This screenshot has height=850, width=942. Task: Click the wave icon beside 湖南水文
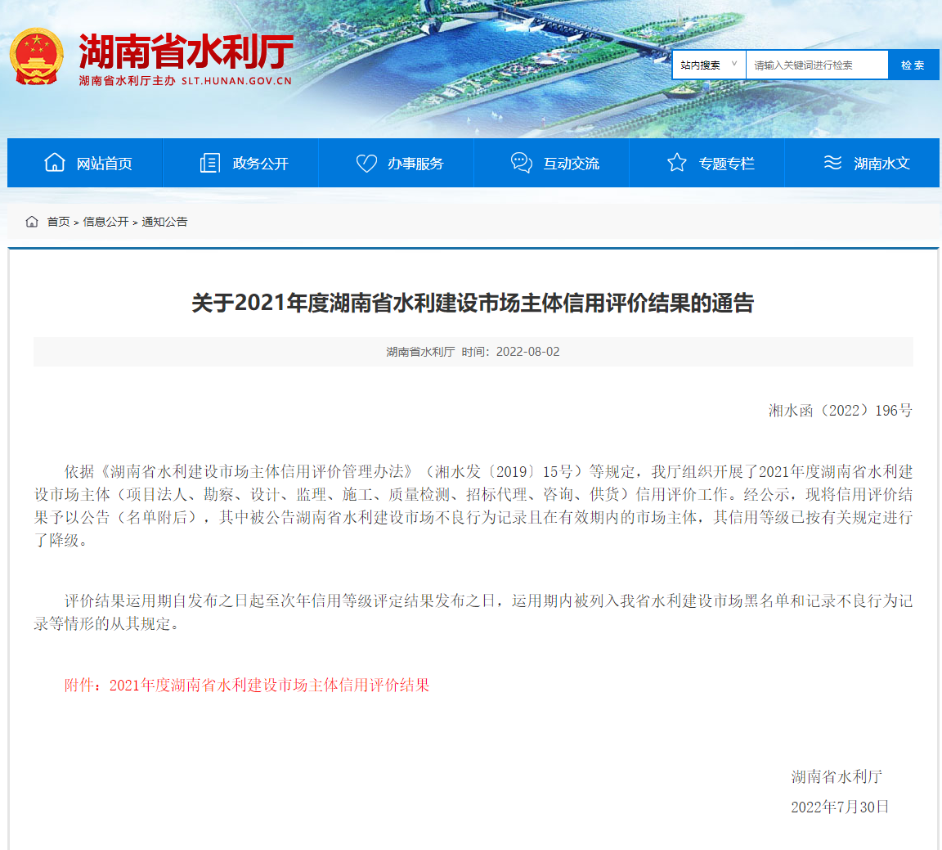coord(832,163)
